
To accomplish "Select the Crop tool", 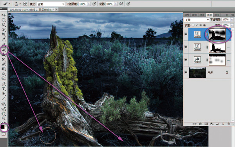I will point(4,34).
